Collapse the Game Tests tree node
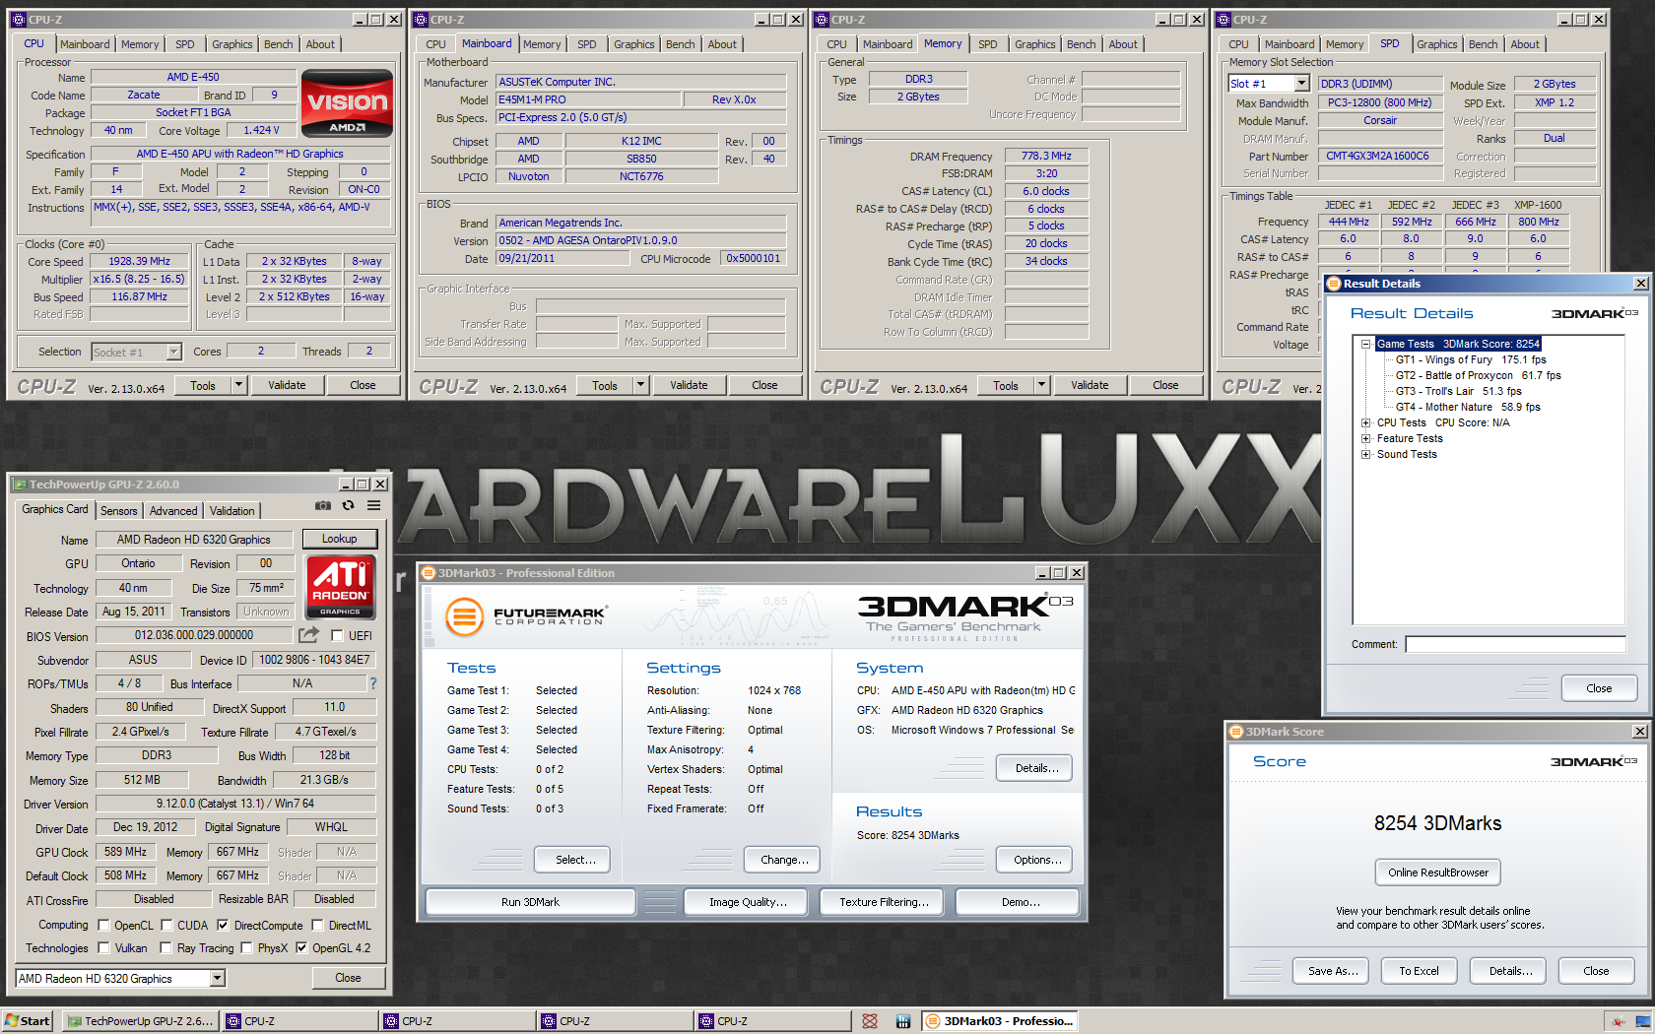 [x=1366, y=344]
